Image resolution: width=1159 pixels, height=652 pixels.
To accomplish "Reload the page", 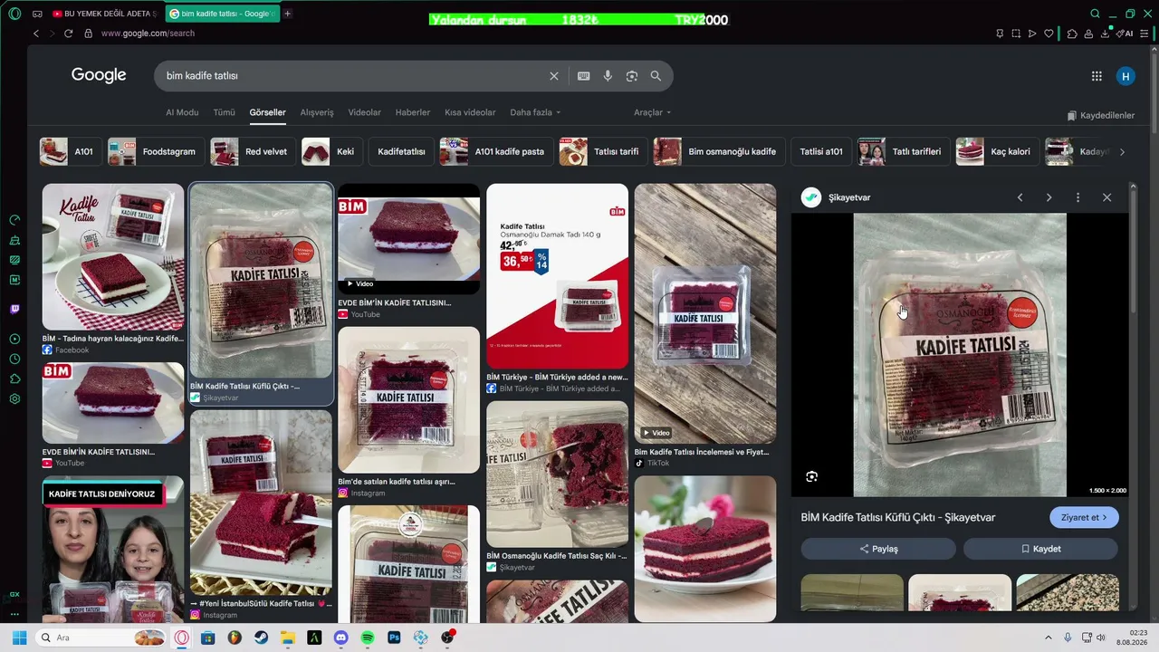I will tap(68, 34).
